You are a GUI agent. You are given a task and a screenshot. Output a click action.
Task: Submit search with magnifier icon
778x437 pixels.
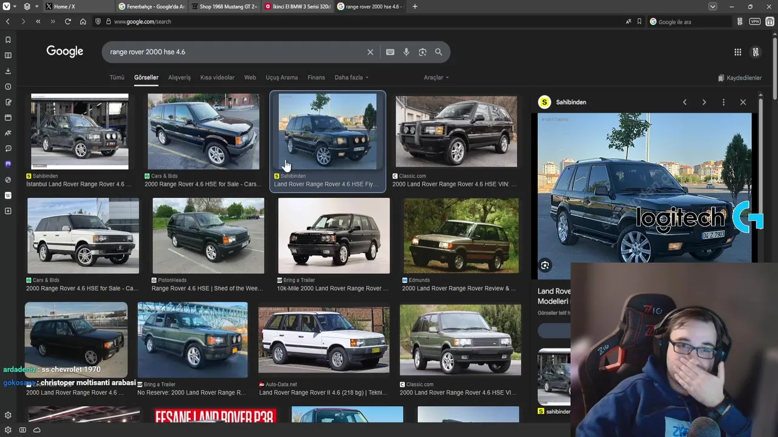[438, 52]
